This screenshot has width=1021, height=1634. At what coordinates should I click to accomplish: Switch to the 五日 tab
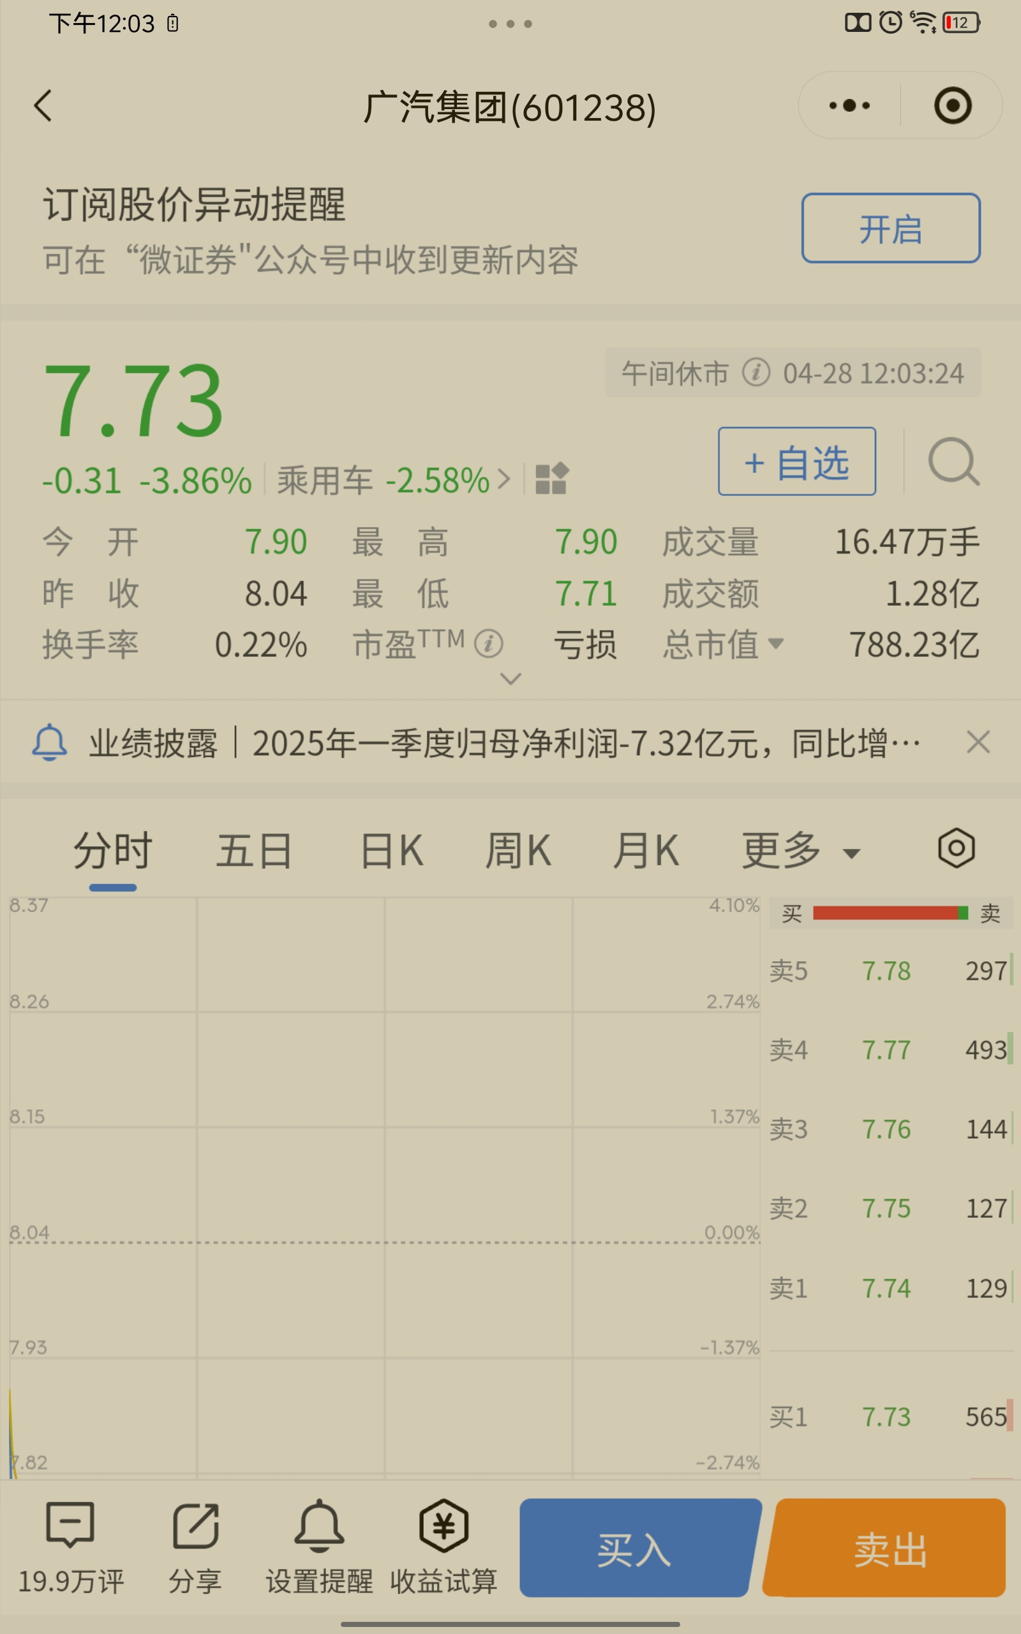[x=255, y=850]
